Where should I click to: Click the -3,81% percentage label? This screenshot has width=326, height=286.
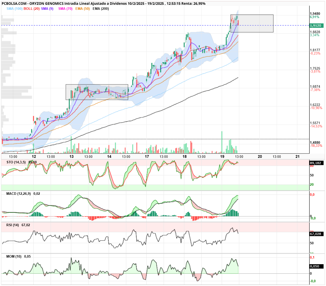[x=315, y=71]
